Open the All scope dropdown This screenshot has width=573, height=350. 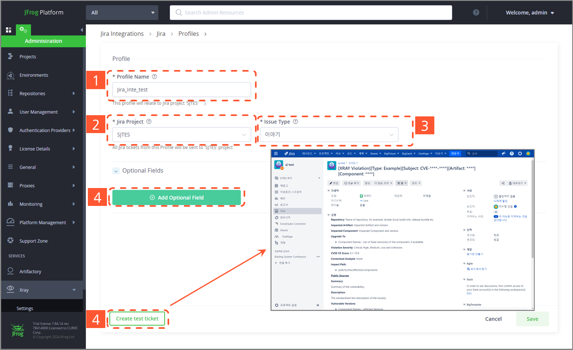pos(122,13)
